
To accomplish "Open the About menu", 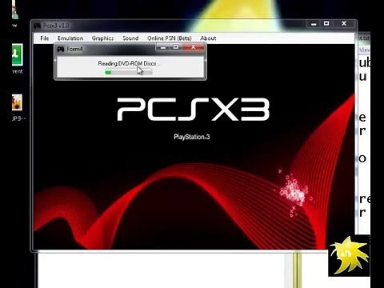I will [x=208, y=38].
